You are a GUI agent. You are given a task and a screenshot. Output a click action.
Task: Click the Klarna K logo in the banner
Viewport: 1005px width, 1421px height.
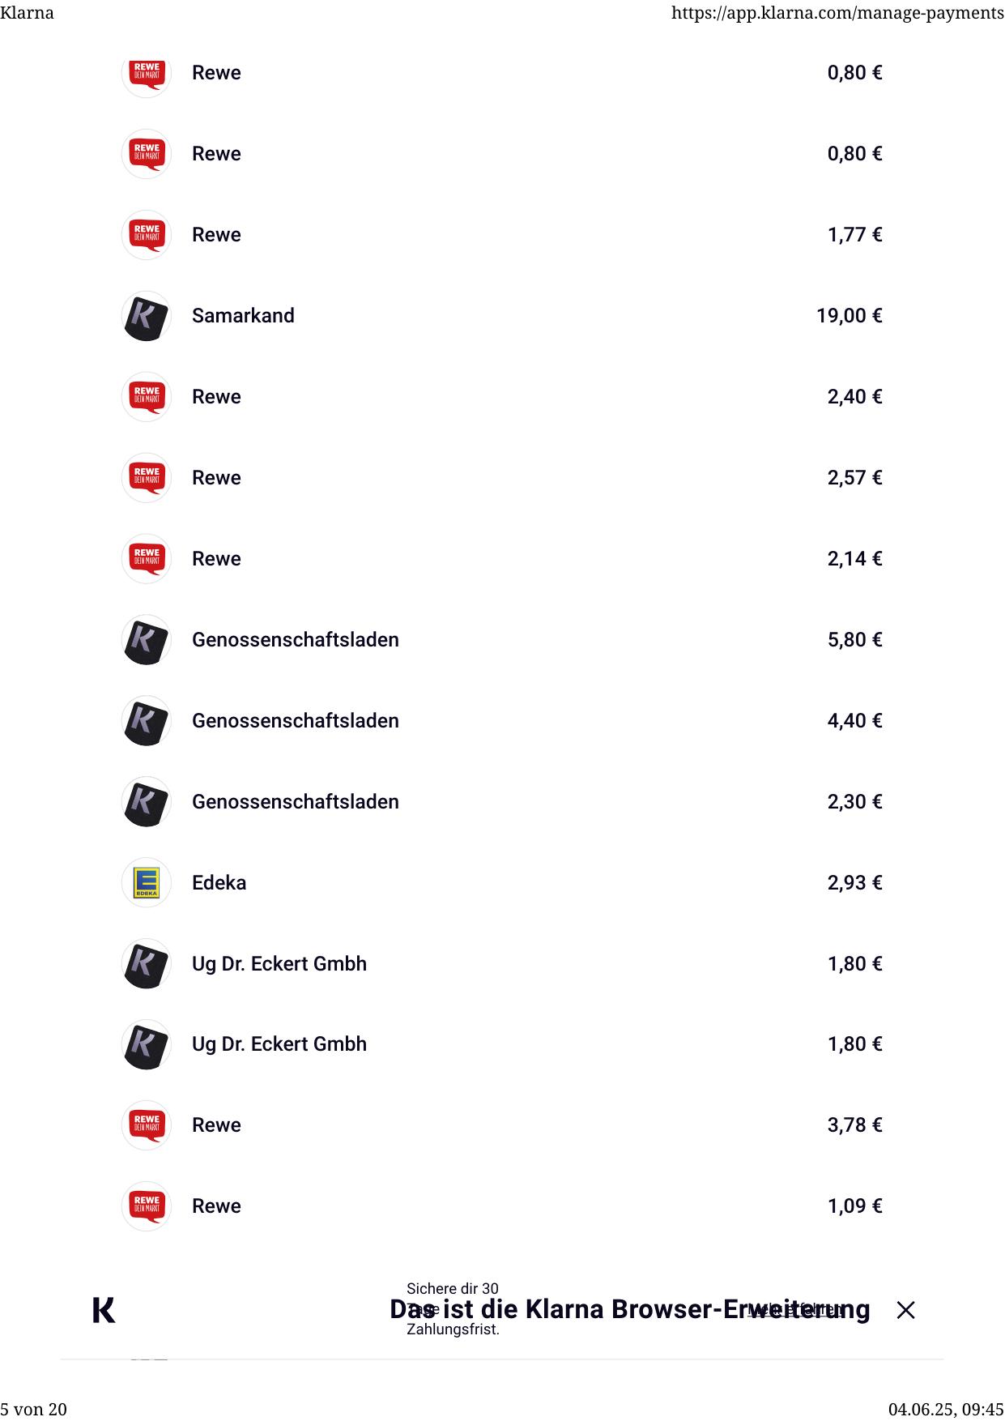click(x=104, y=1309)
